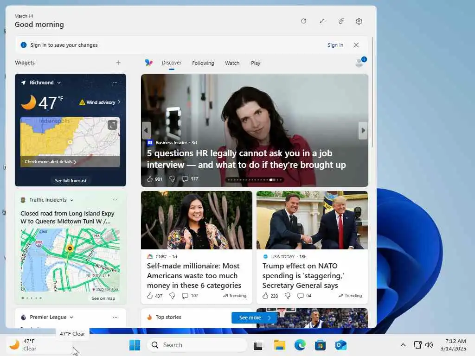Switch to the Play tab
This screenshot has height=356, width=475.
coord(256,63)
